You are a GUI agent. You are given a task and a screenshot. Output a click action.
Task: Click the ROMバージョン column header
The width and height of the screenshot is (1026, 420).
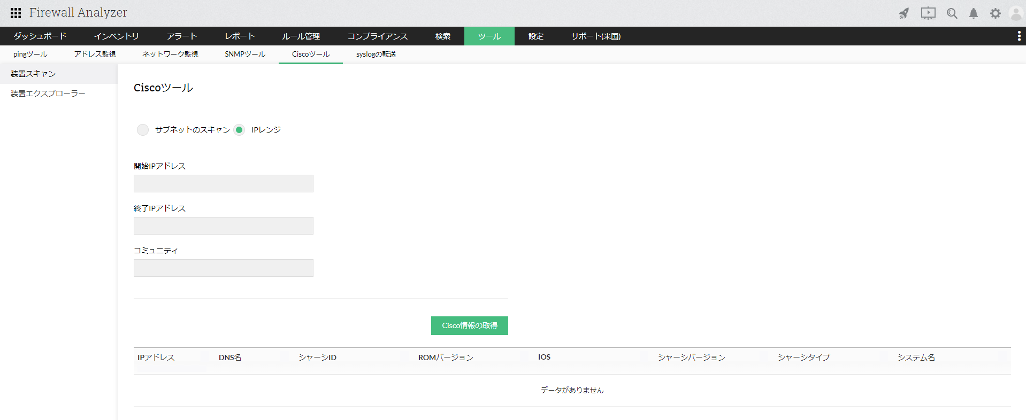[446, 357]
